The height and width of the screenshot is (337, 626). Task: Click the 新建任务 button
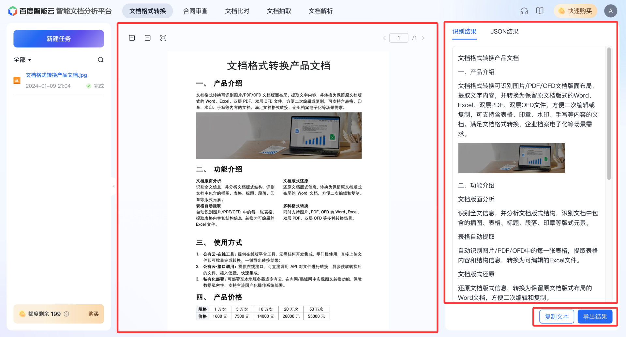click(x=59, y=39)
